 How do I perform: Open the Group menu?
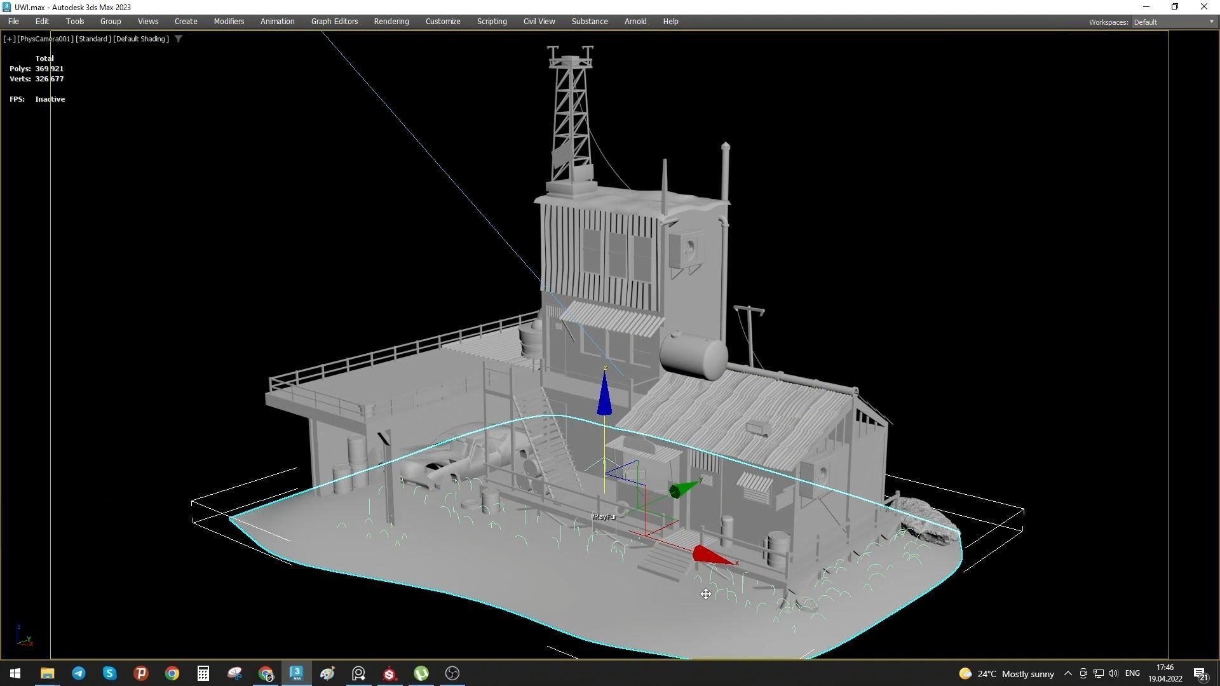click(111, 22)
